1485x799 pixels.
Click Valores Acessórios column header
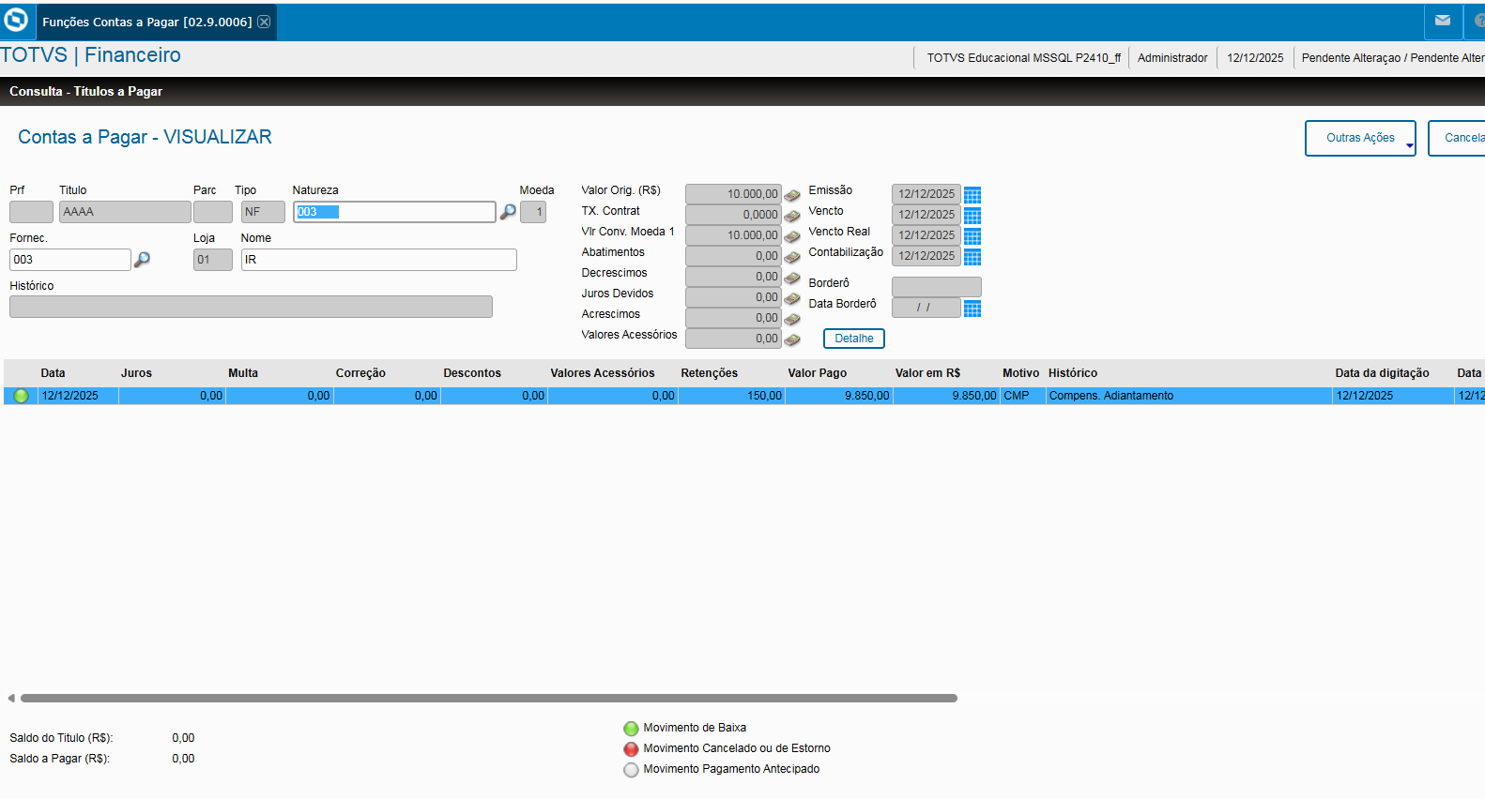click(603, 373)
